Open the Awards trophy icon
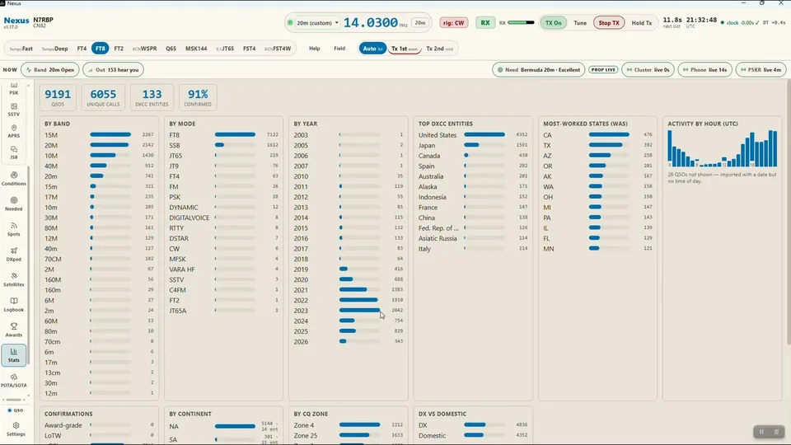This screenshot has height=445, width=791. [14, 330]
